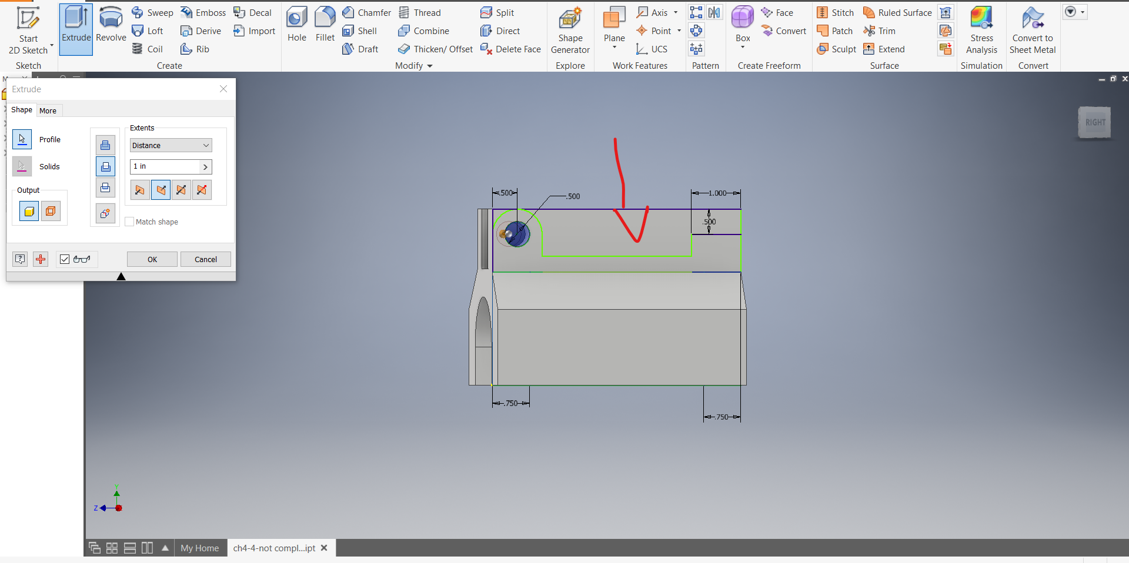
Task: Open Stress Analysis
Action: click(x=981, y=31)
